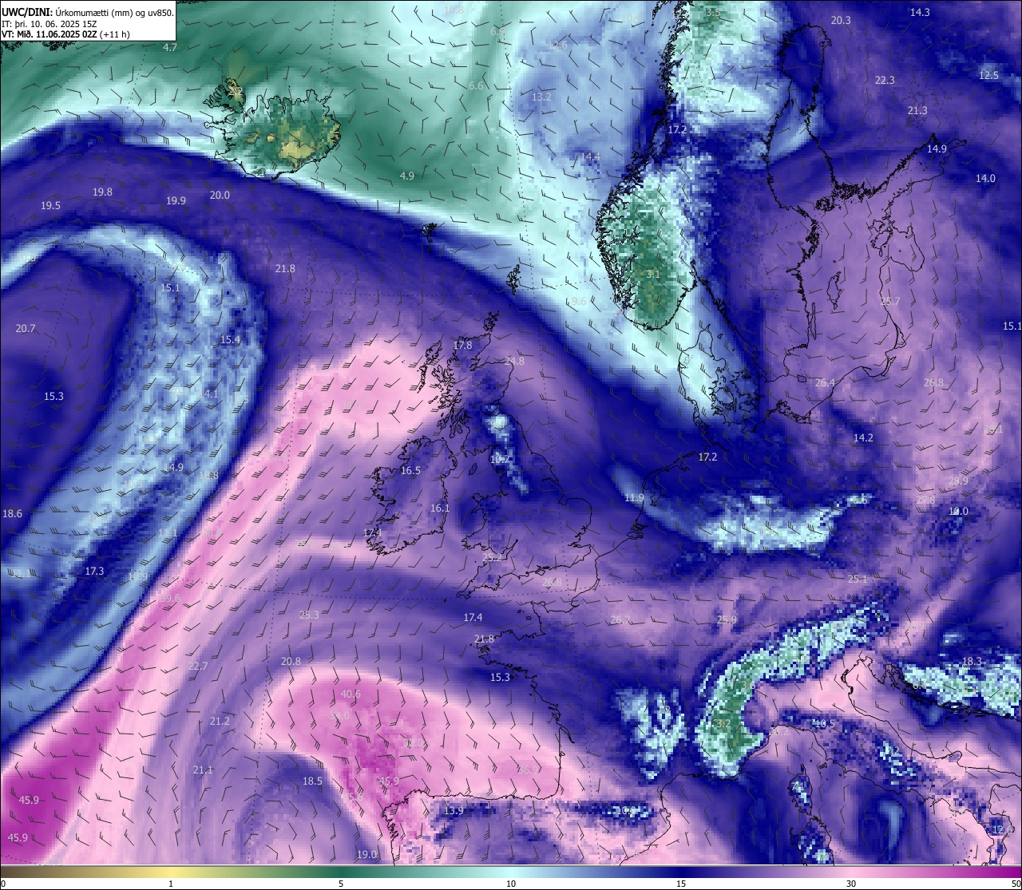Image resolution: width=1022 pixels, height=890 pixels.
Task: Click the 17.3 map value
Action: [x=94, y=572]
